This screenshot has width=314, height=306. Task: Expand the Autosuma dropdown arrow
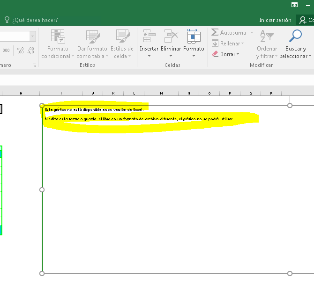point(252,32)
